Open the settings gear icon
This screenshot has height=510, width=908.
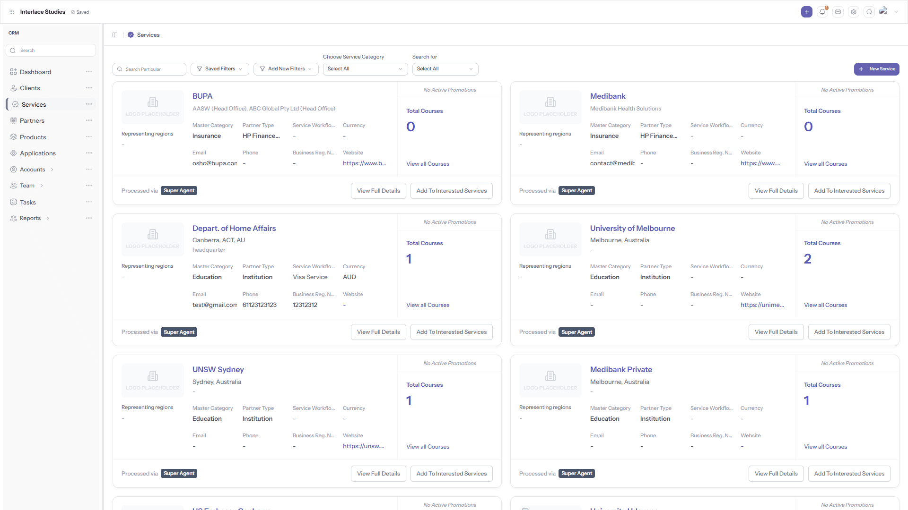click(854, 12)
